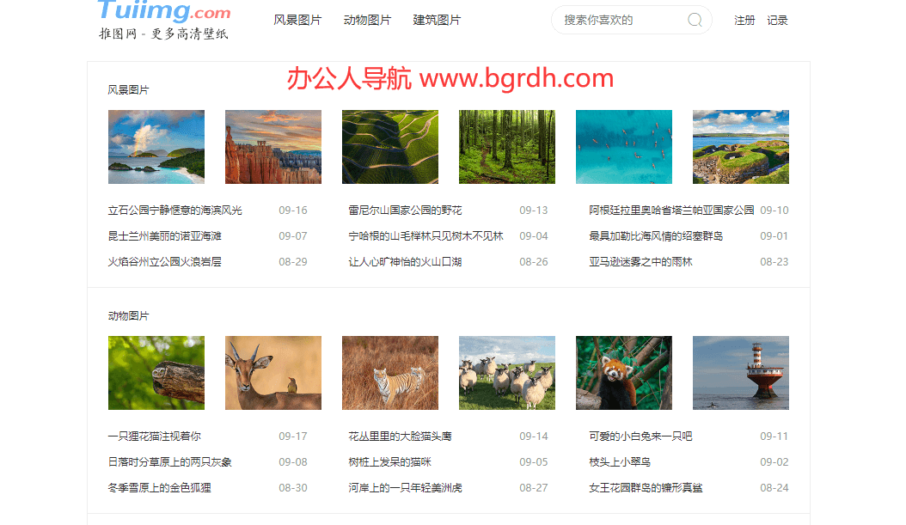
Task: Click the search magnifier icon
Action: coord(694,19)
